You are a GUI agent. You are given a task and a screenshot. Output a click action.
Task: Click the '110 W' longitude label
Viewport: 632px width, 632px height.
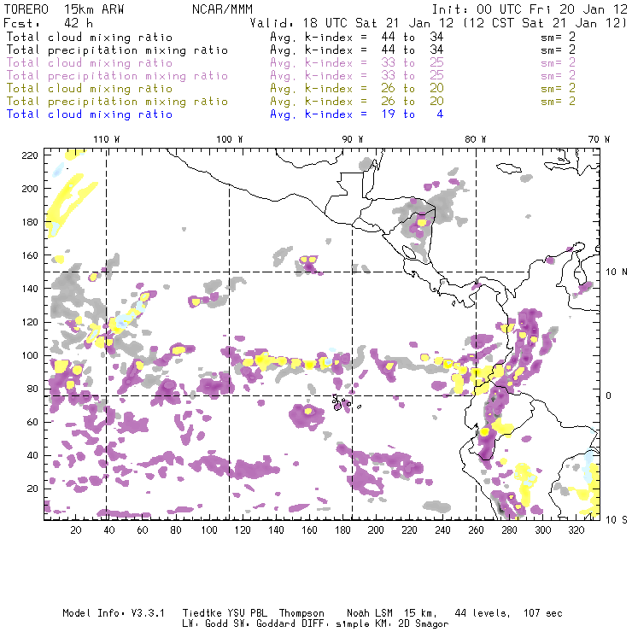pos(107,139)
